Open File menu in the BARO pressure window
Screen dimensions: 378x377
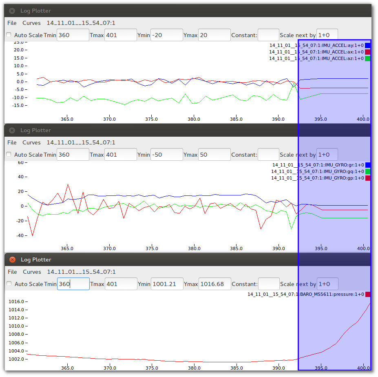(12, 272)
